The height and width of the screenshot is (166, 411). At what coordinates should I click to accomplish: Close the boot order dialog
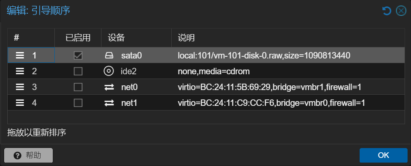(x=401, y=11)
